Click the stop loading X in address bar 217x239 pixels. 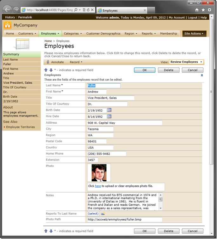click(x=92, y=10)
